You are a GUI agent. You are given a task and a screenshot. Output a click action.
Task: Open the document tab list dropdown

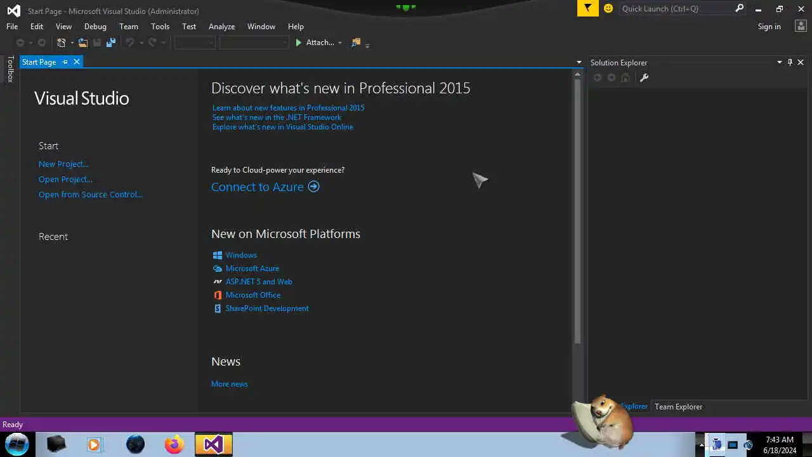pos(579,62)
